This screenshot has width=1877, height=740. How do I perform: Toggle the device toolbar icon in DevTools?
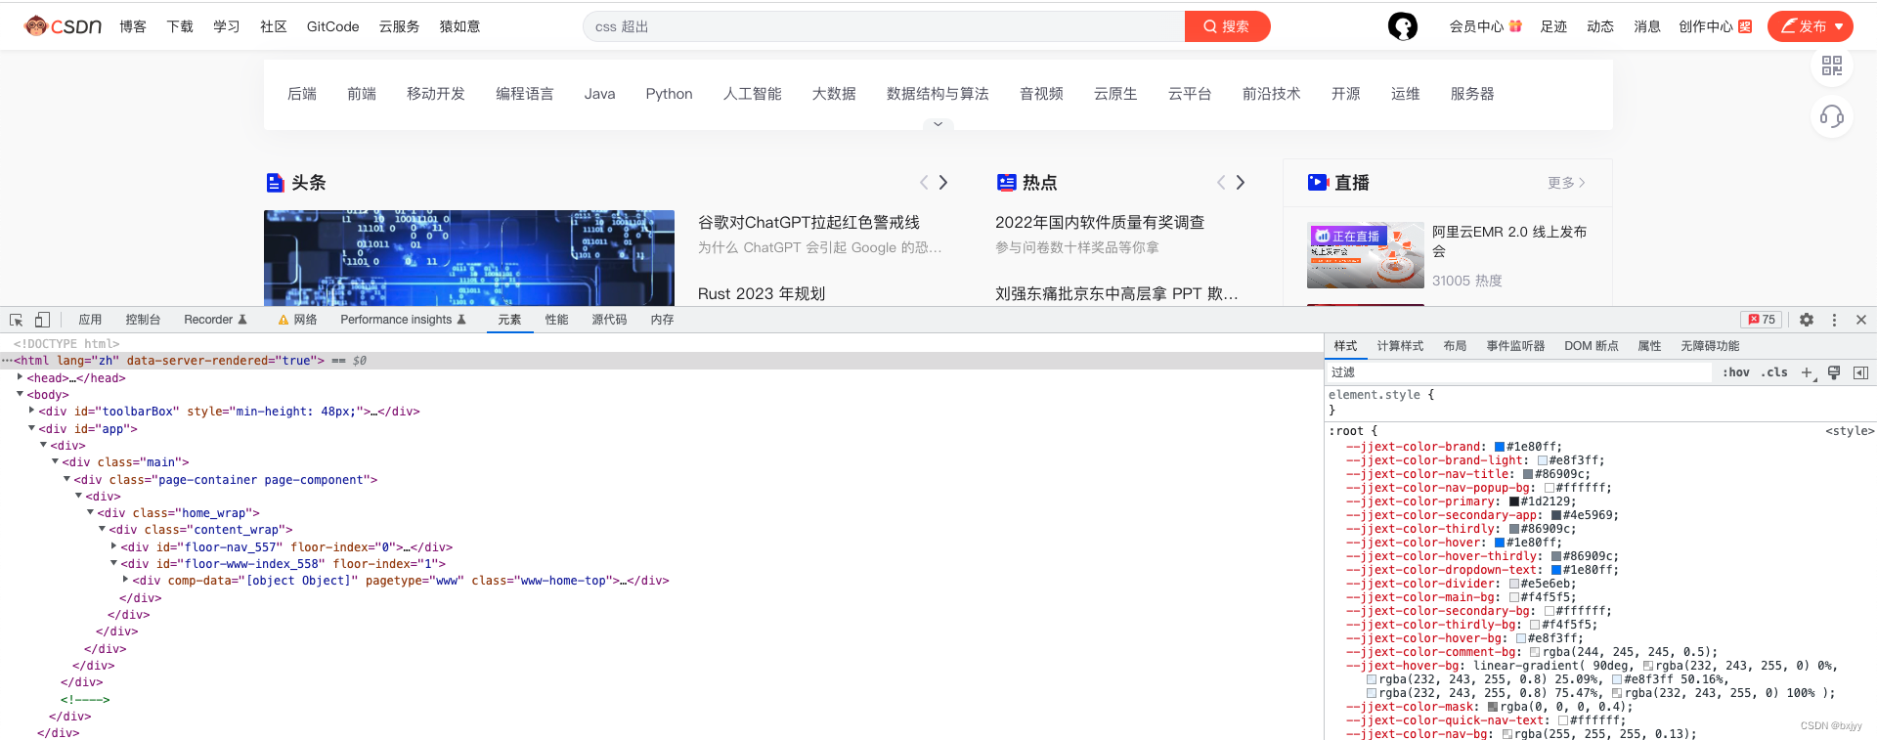pos(42,320)
